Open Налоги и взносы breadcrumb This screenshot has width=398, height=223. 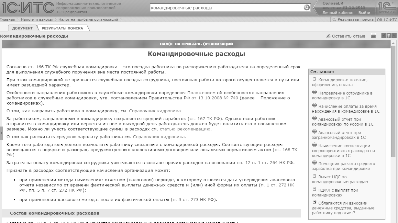pos(37,19)
